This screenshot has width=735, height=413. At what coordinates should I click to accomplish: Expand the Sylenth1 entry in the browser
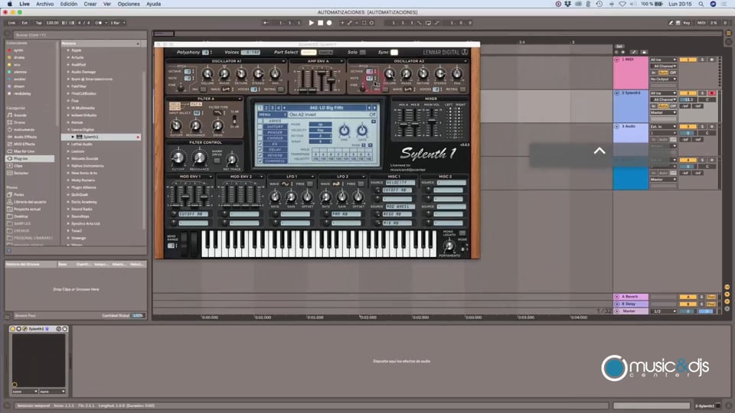[73, 137]
